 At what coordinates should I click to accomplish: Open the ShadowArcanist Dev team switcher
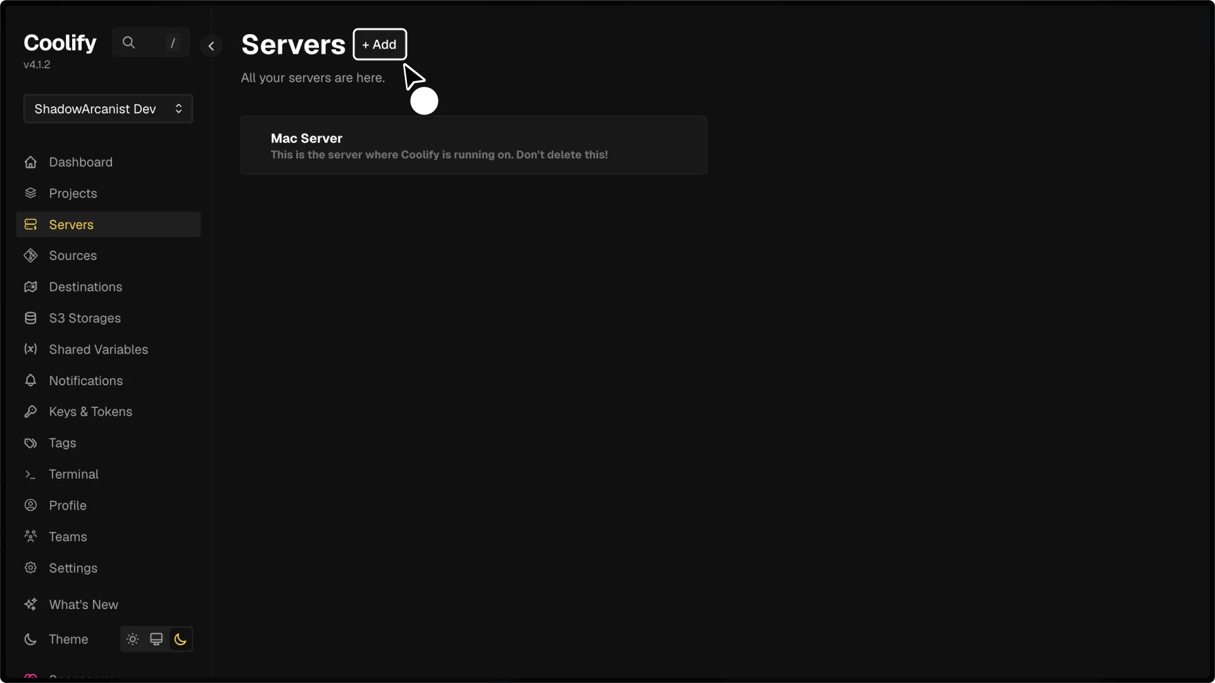(x=108, y=109)
